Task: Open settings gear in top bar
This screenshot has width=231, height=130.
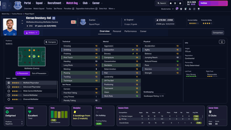Action: pyautogui.click(x=180, y=3)
